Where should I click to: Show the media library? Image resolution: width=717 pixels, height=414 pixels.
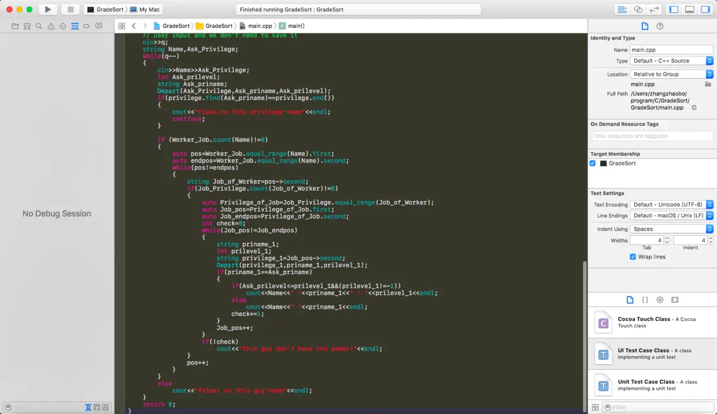[x=675, y=300]
